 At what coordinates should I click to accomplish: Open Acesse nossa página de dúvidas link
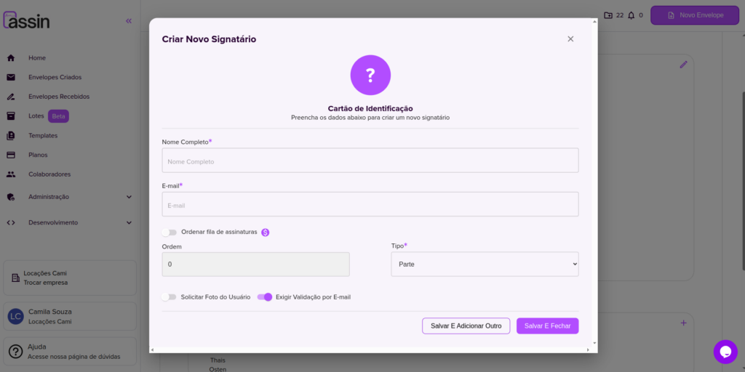coord(73,357)
